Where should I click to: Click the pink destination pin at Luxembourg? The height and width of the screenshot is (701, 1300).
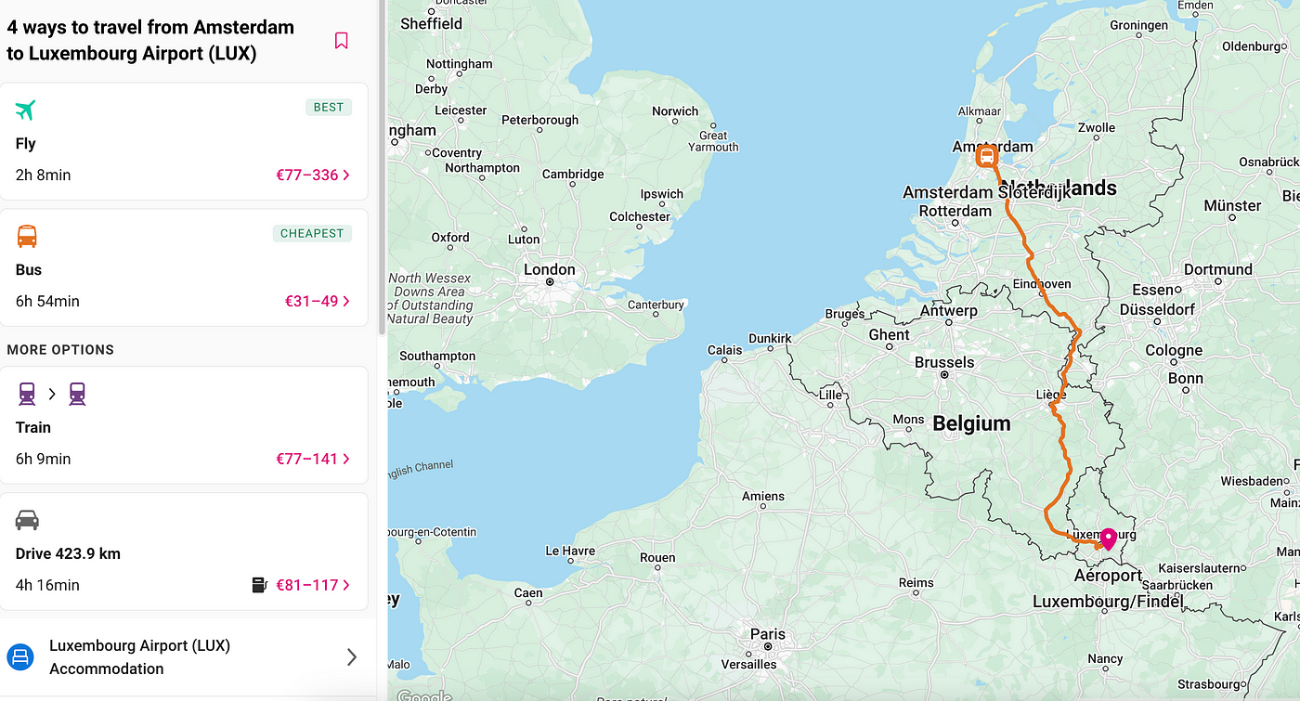coord(1108,539)
